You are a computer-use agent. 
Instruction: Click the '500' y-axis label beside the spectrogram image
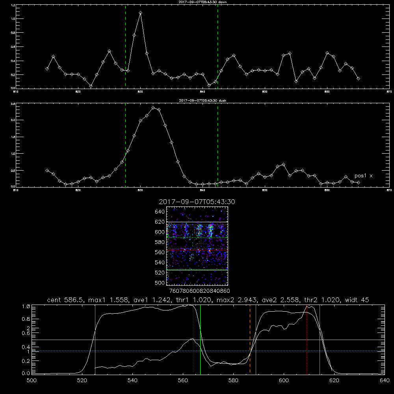coord(160,282)
